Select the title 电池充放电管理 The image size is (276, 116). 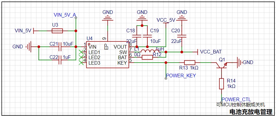tap(251, 111)
